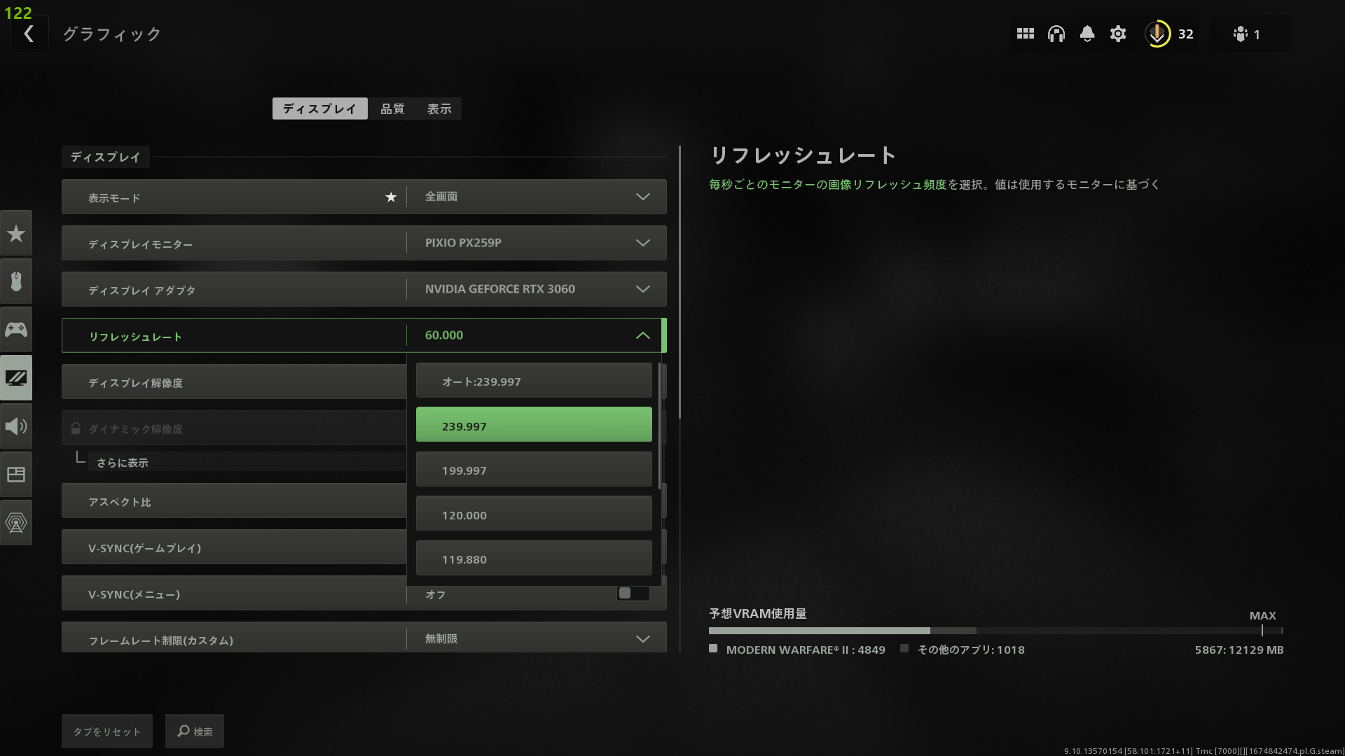1345x756 pixels.
Task: Click the graphics settings monitor icon in sidebar
Action: (x=16, y=377)
